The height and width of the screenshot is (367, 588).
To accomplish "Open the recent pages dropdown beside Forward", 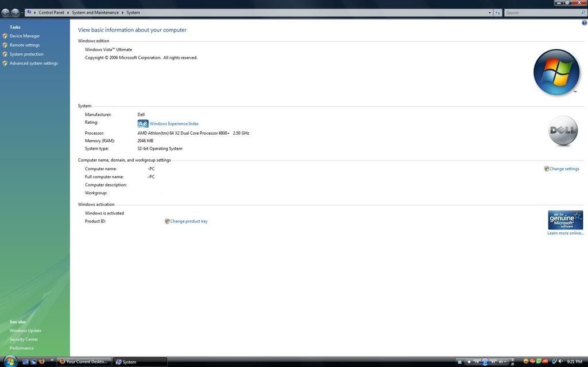I will [22, 13].
